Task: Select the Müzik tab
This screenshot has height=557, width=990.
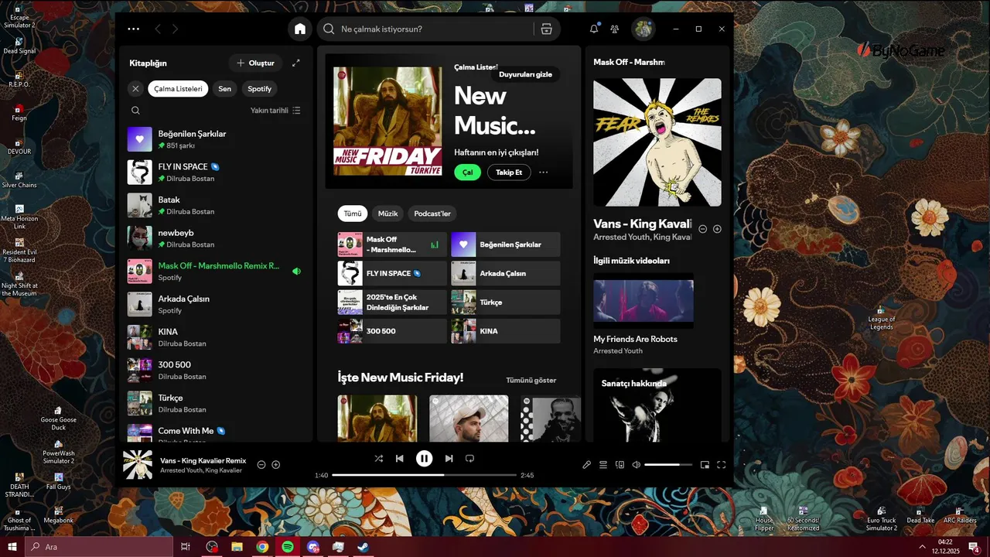Action: [x=387, y=214]
